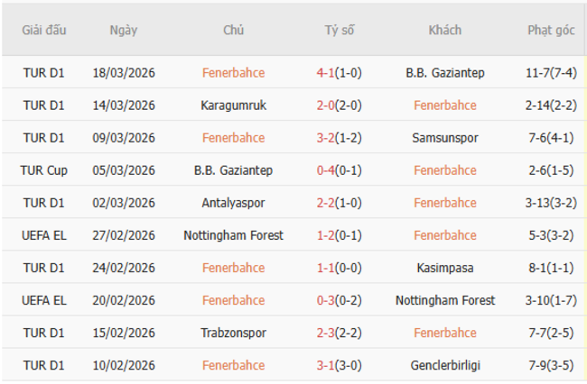587x384 pixels.
Task: Select the "Khách" column header
Action: coord(444,30)
